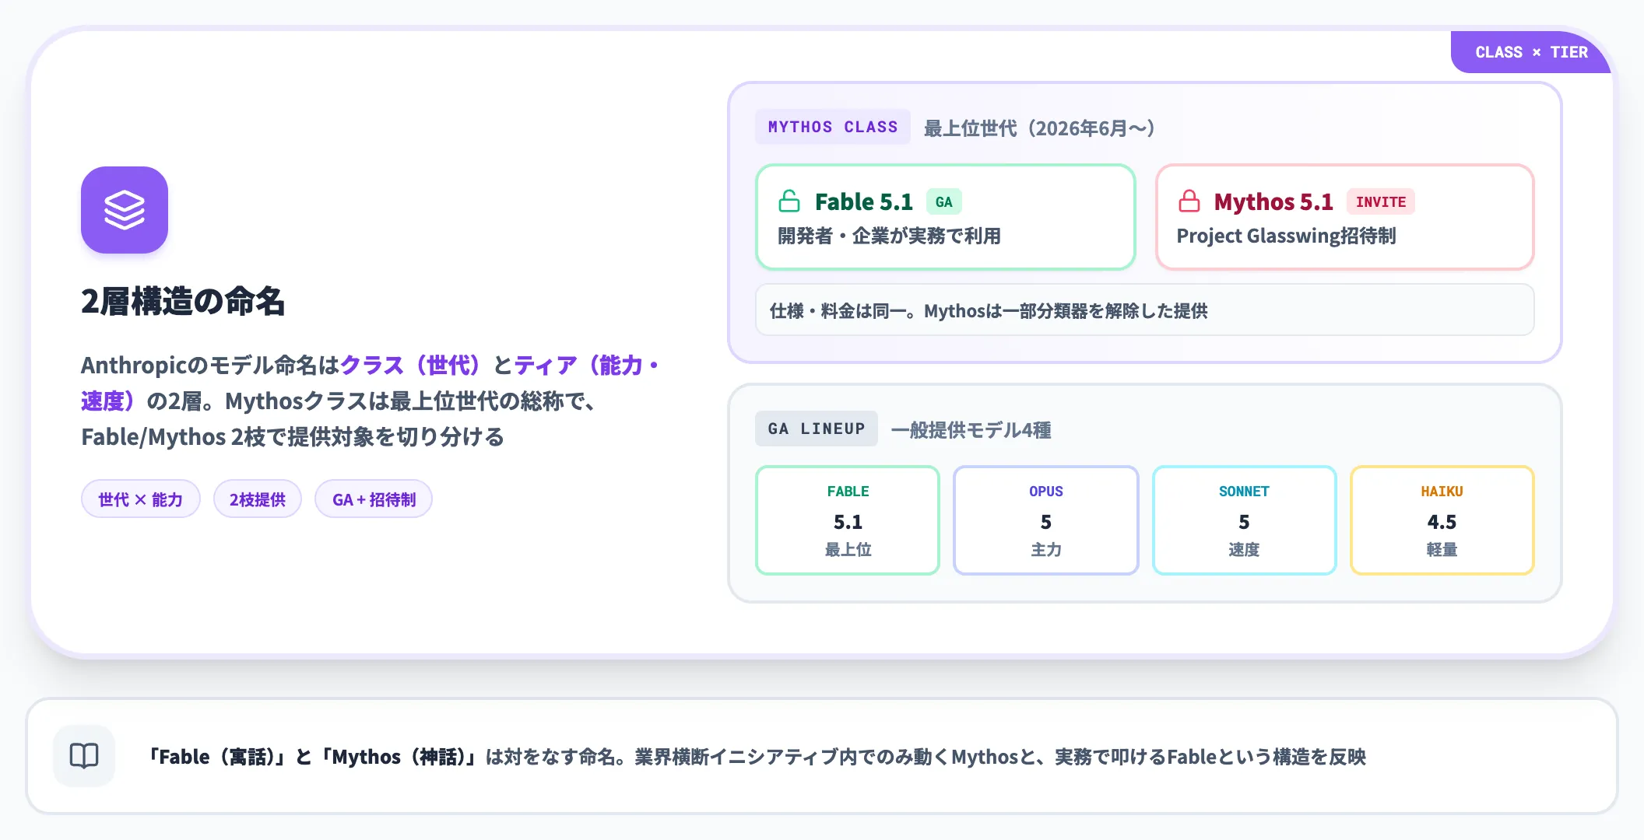This screenshot has height=840, width=1644.
Task: Open the HAIKU 4.5 lineup card
Action: click(x=1442, y=520)
